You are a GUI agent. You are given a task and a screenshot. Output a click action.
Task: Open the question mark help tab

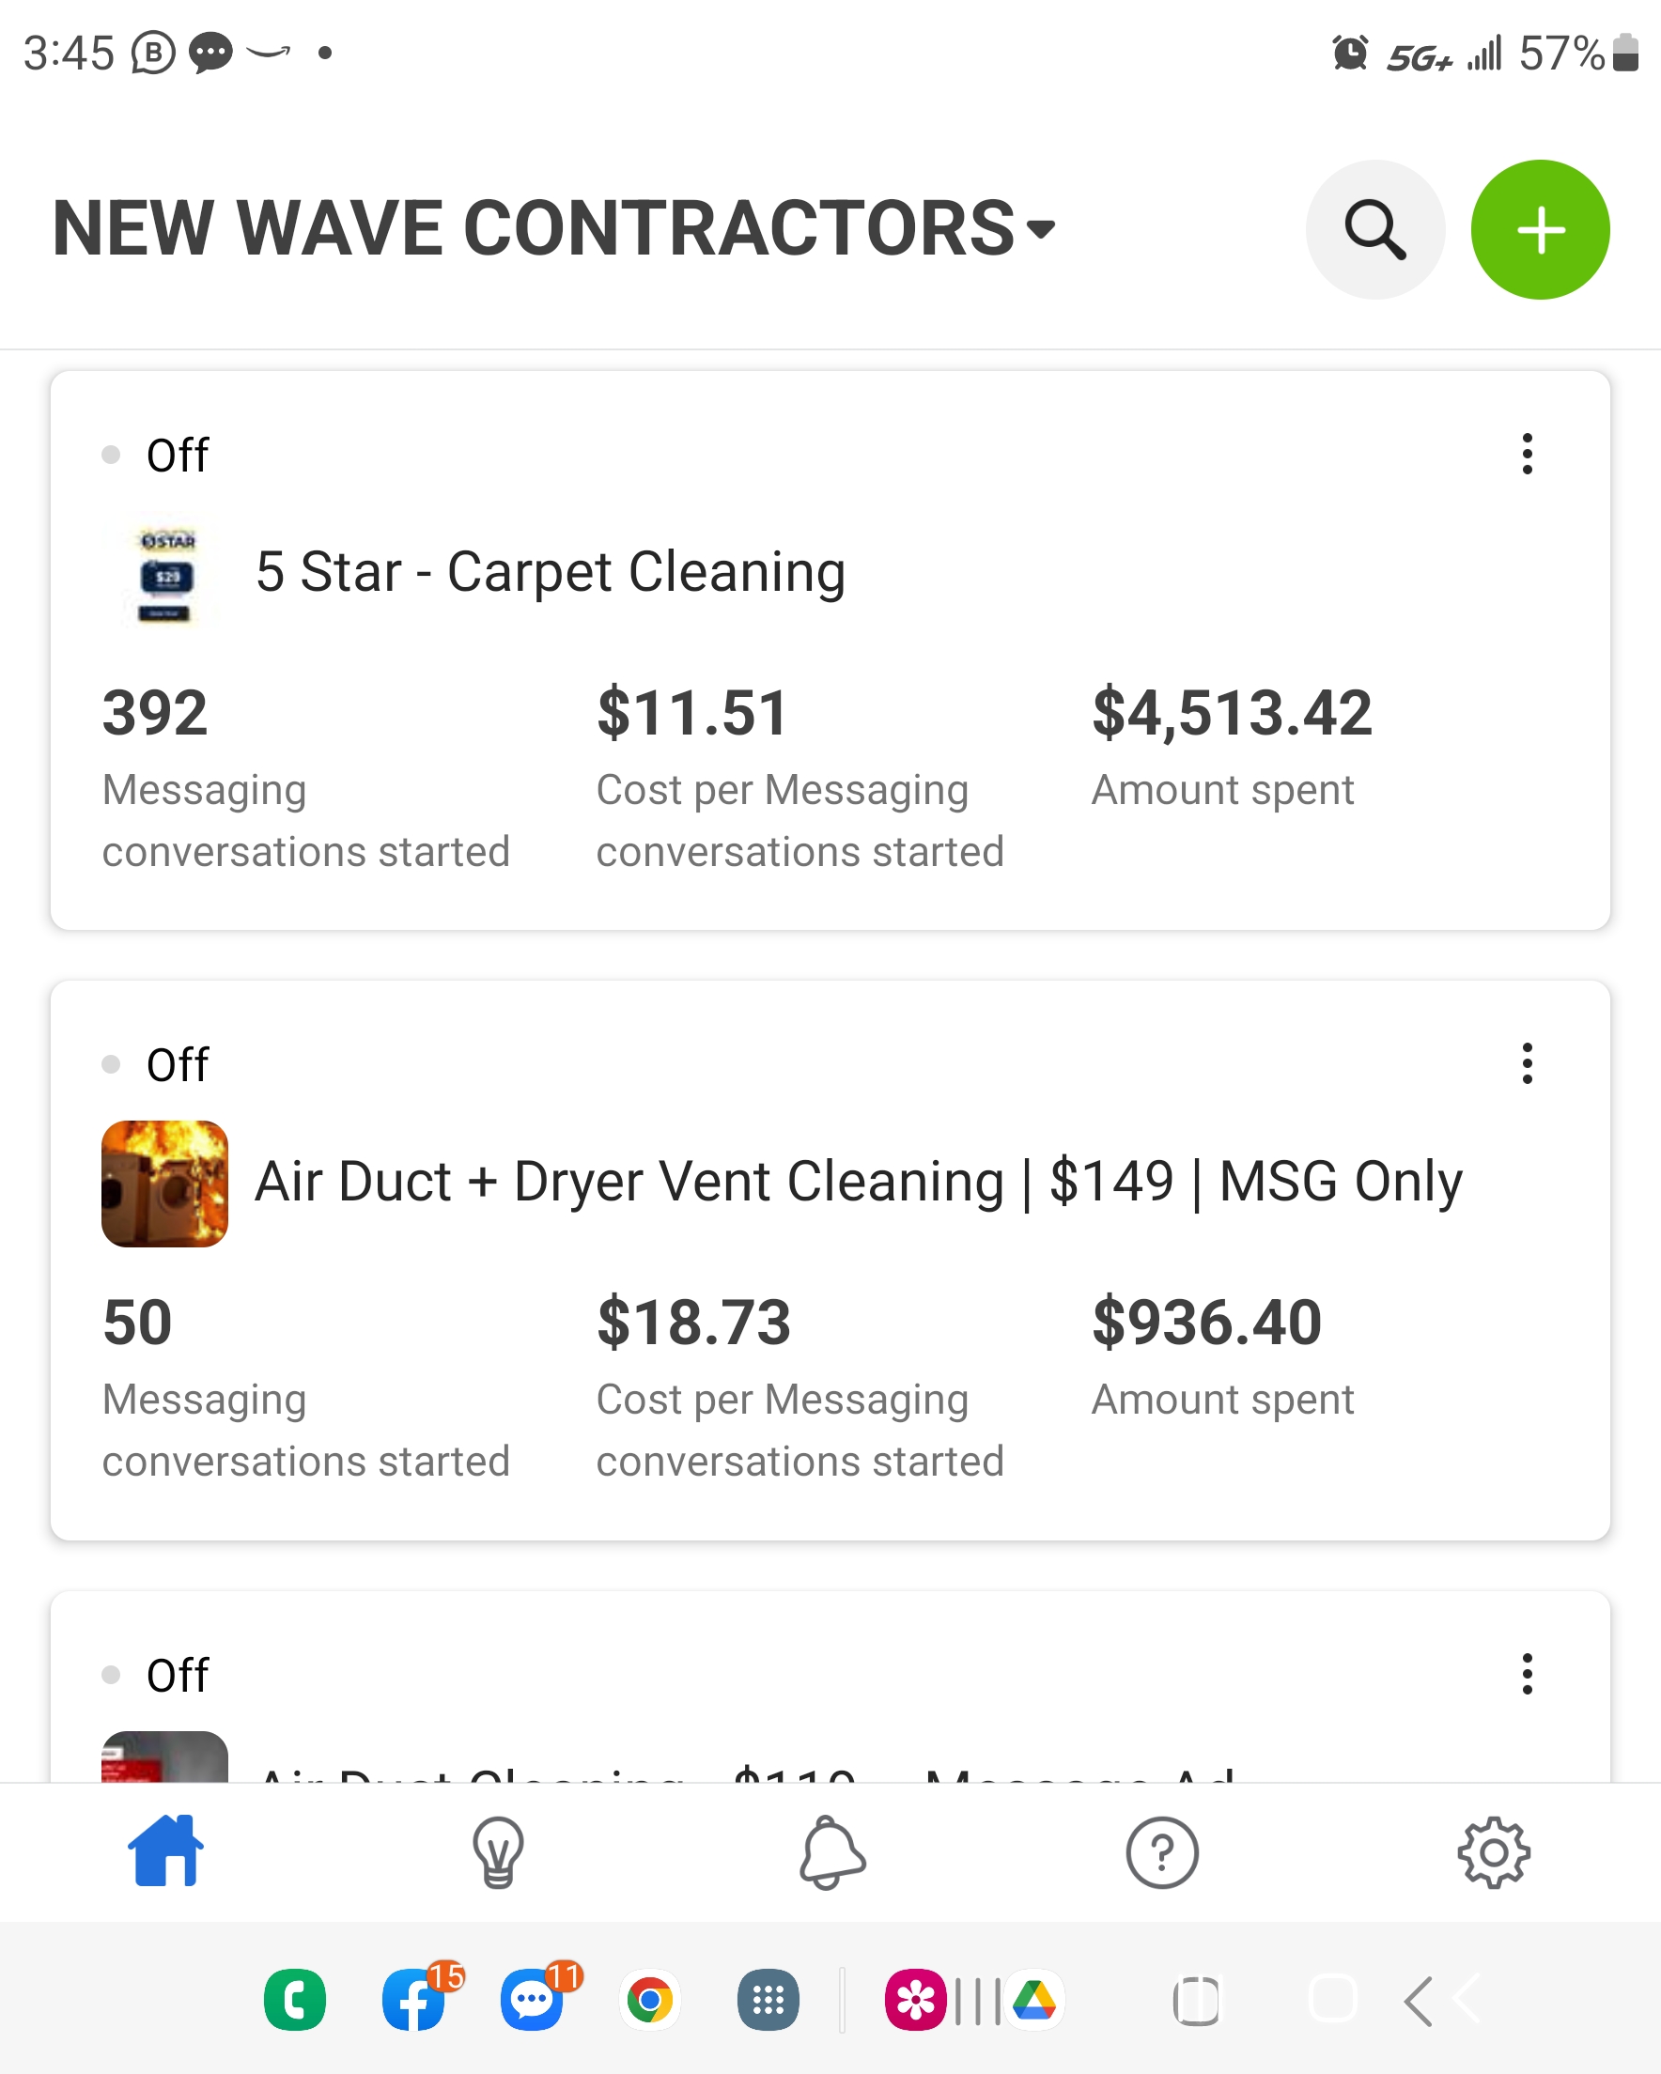click(x=1161, y=1851)
